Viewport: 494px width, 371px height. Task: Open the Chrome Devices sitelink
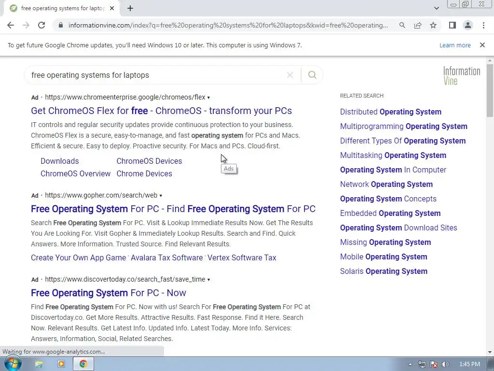144,173
